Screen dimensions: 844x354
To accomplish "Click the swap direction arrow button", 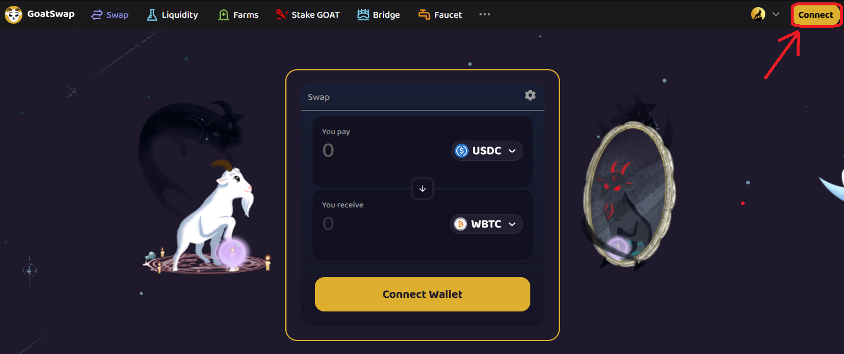I will tap(423, 189).
